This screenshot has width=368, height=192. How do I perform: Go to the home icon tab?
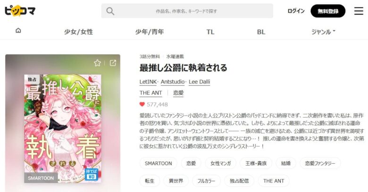coord(18,31)
